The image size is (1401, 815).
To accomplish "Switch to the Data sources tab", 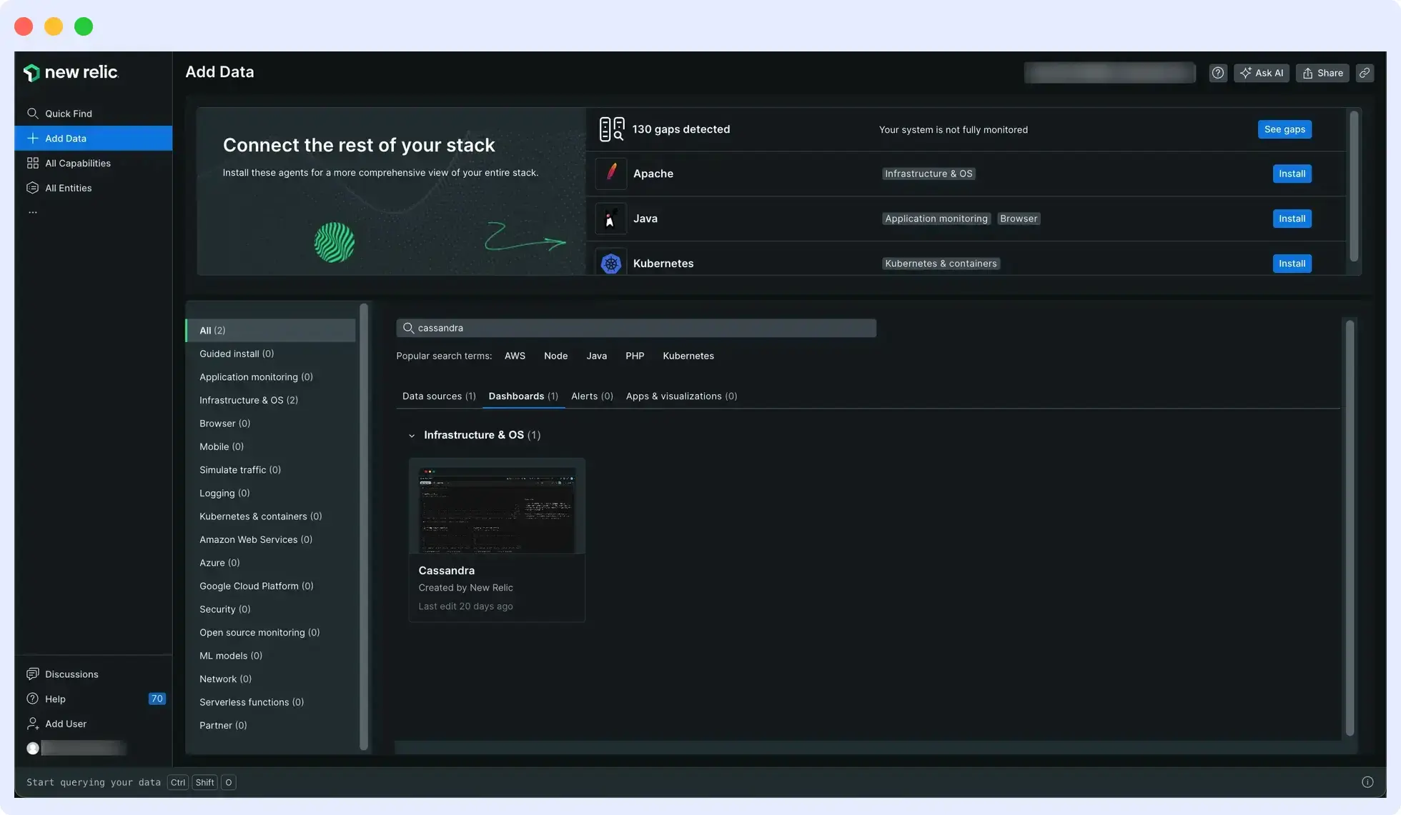I will [438, 396].
